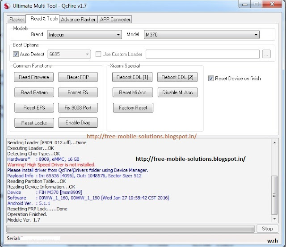Expand the Model dropdown showing M370
Image resolution: width=286 pixels, height=247 pixels.
[x=202, y=35]
